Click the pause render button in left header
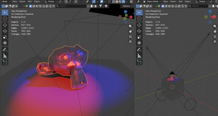This screenshot has width=218, height=116. 131,2
